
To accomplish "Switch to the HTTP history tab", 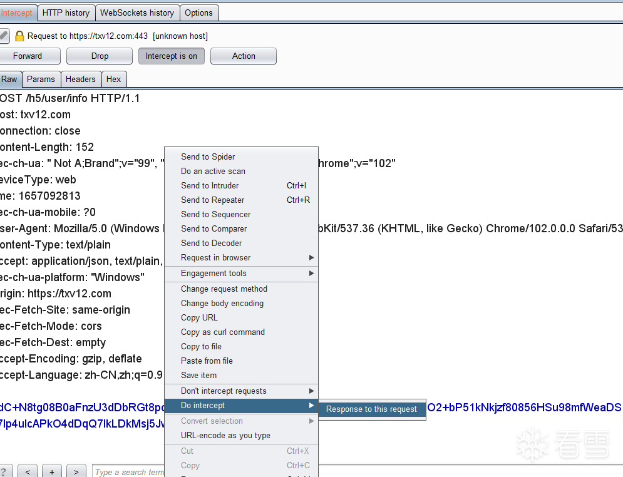I will [x=66, y=13].
